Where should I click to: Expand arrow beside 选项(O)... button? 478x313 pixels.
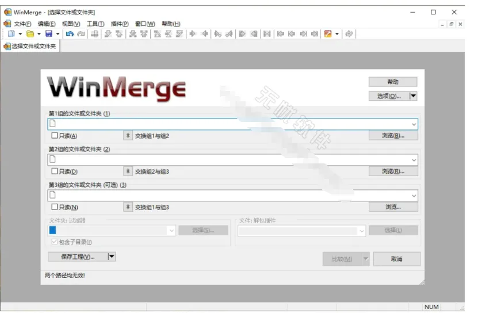(x=413, y=96)
